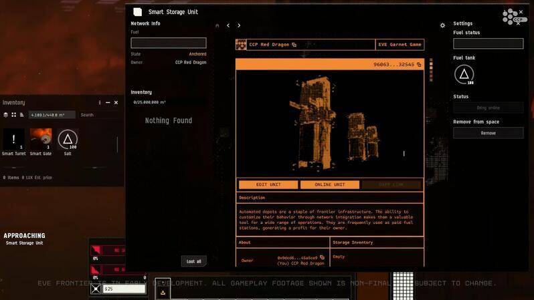The width and height of the screenshot is (534, 300).
Task: Click the white dotted grid icon on the bottom bar
Action: click(404, 286)
